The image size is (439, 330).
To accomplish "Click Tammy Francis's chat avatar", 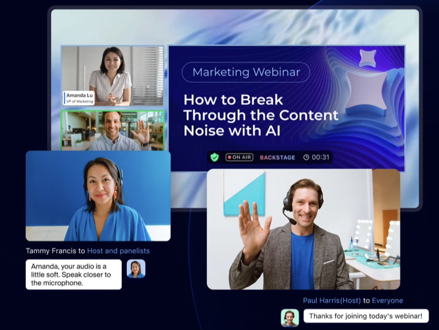I will 136,269.
